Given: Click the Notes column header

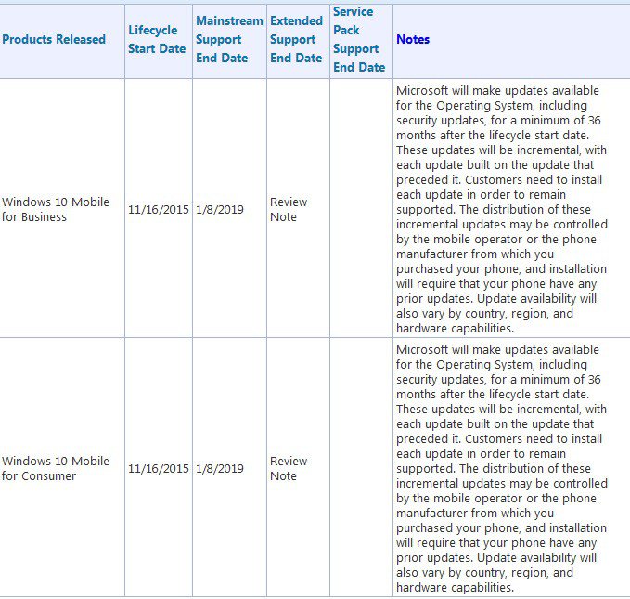Looking at the screenshot, I should (413, 40).
